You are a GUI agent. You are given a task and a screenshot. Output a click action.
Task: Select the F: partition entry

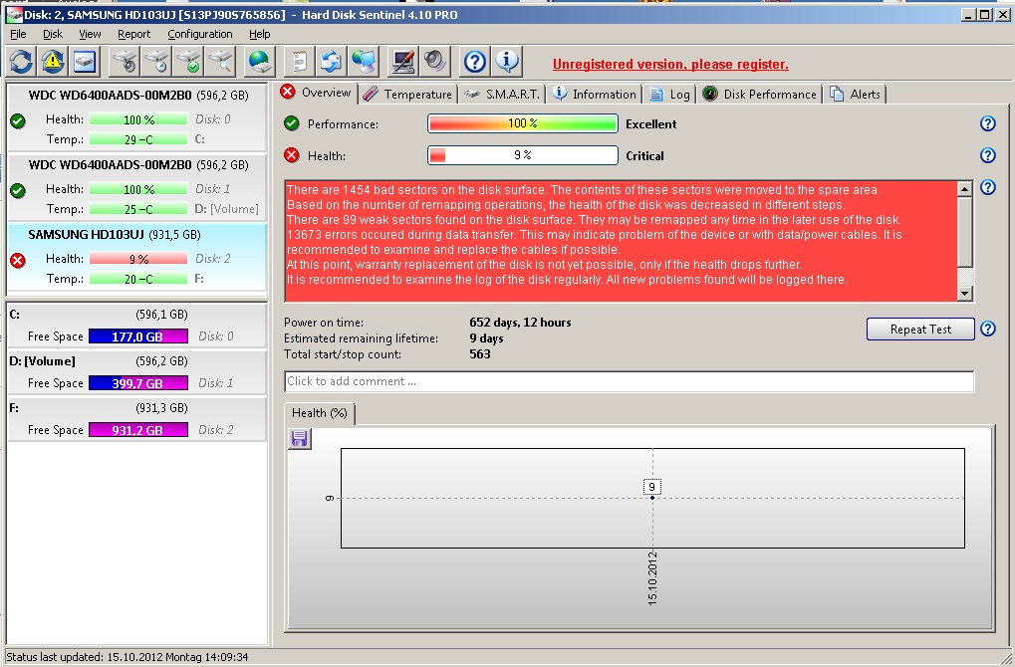click(x=136, y=418)
